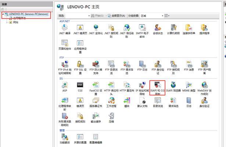Open IP 地址和域限制 feature
Image resolution: width=226 pixels, height=147 pixels.
click(x=142, y=88)
